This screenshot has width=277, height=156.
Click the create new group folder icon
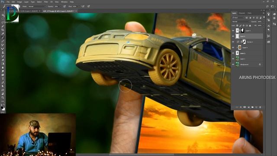[252, 107]
